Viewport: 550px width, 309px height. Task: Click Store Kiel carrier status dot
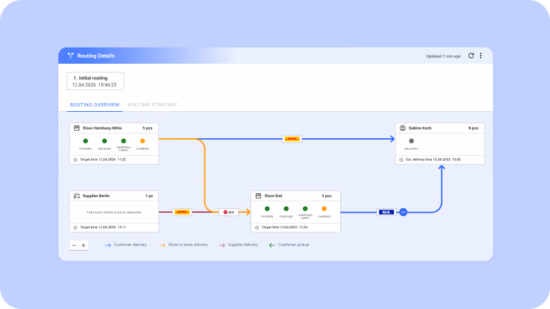[x=324, y=209]
